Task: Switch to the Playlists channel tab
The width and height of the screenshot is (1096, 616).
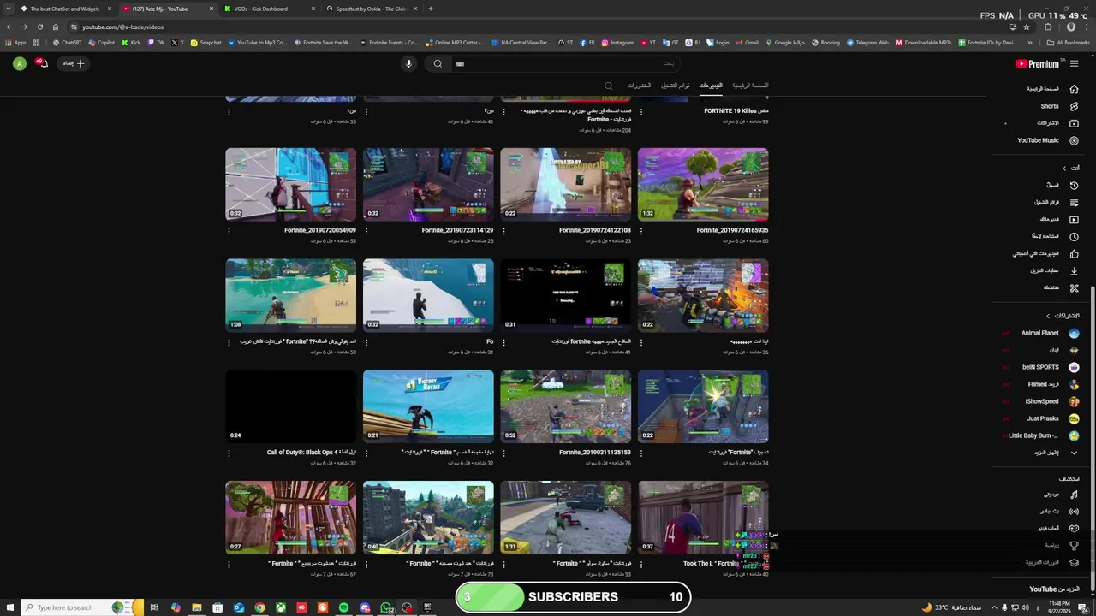Action: [676, 86]
